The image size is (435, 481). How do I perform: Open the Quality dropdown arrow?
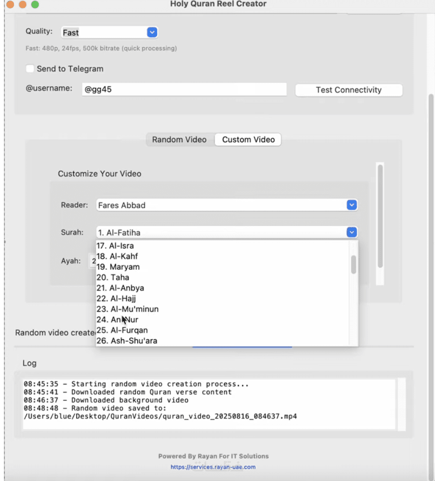pos(152,32)
